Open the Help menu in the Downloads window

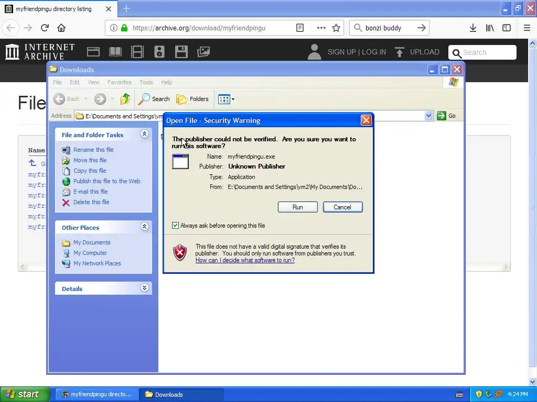point(166,82)
